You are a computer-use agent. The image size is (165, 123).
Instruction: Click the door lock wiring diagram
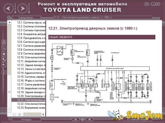(101, 74)
